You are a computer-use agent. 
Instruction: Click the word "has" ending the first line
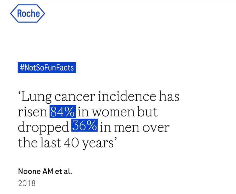point(169,97)
